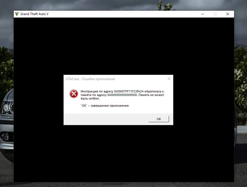The image size is (247, 187).
Task: Click the red error icon in dialog
Action: pyautogui.click(x=74, y=94)
